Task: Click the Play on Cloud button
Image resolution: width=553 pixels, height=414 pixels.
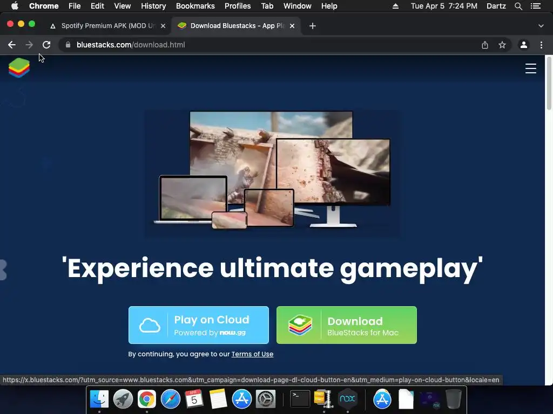Action: (x=199, y=325)
